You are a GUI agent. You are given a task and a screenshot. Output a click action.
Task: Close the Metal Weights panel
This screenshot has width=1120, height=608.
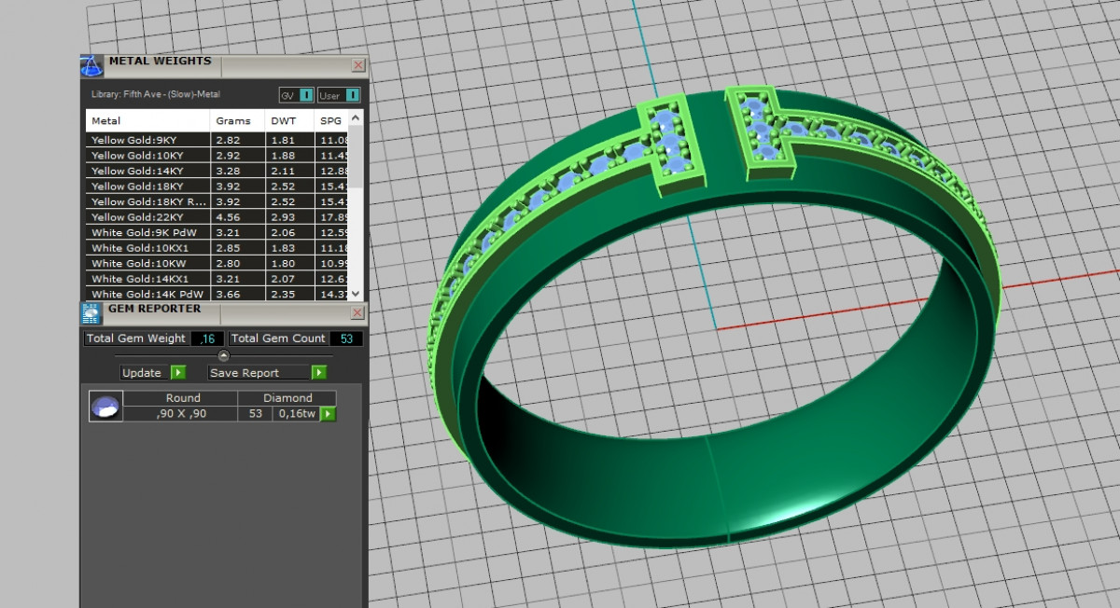coord(357,65)
